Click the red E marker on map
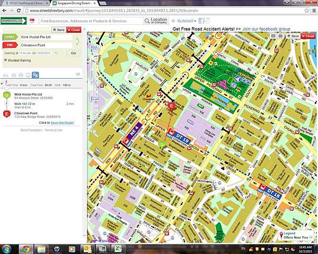318x254 pixels. tap(172, 107)
